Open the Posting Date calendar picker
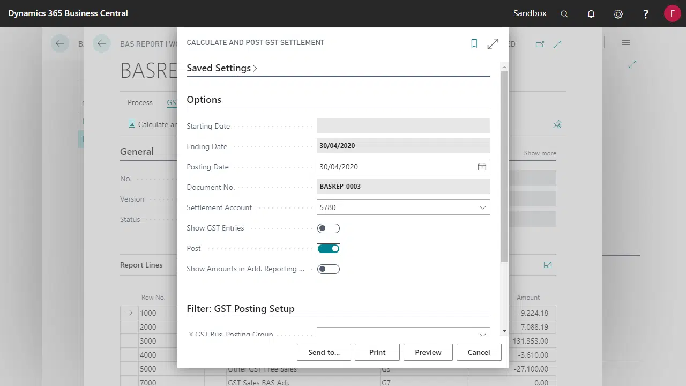686x386 pixels. (x=482, y=167)
